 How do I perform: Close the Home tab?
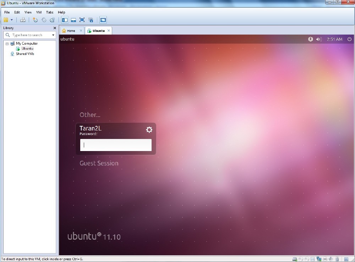81,30
